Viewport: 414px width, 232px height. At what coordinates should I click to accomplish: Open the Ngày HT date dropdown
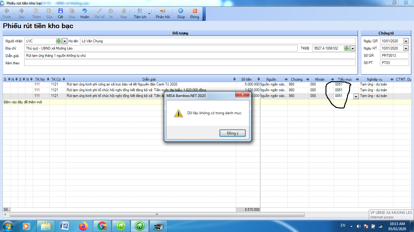pyautogui.click(x=406, y=48)
